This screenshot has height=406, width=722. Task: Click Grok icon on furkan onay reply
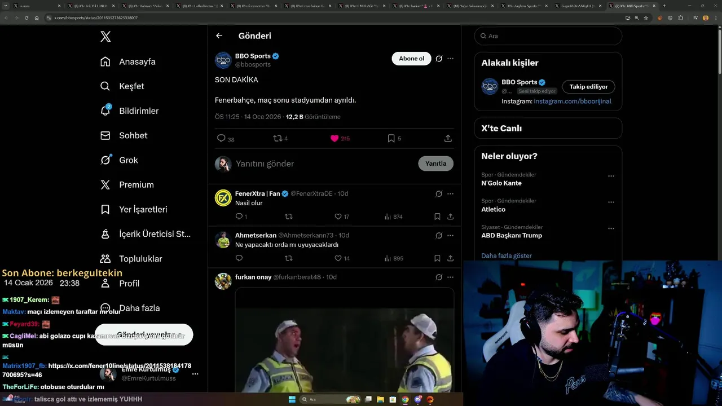[439, 277]
